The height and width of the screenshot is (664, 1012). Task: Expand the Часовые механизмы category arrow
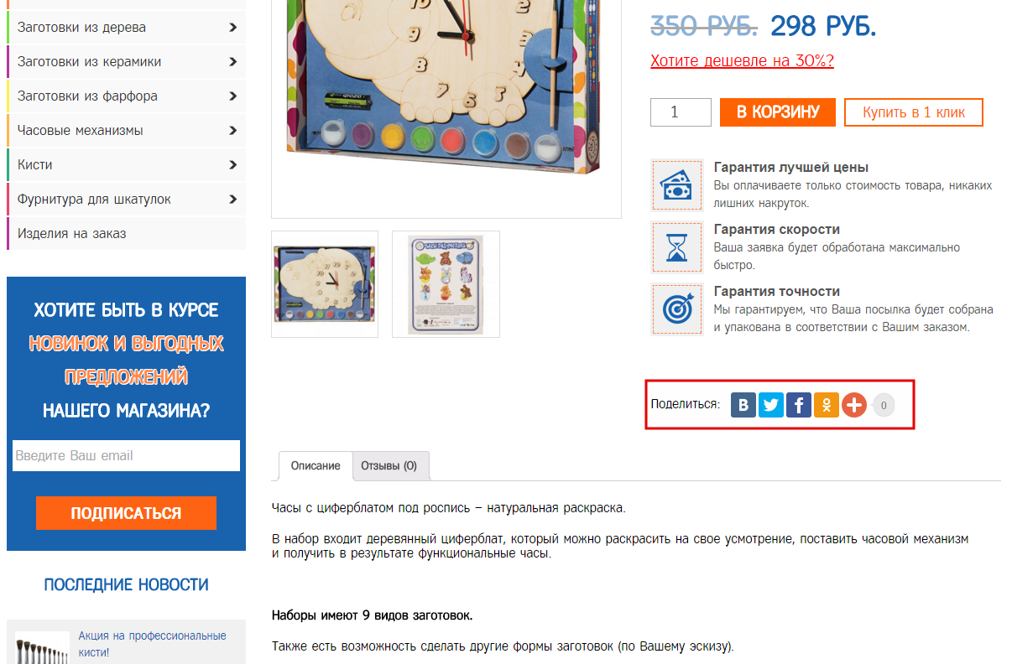pos(233,130)
